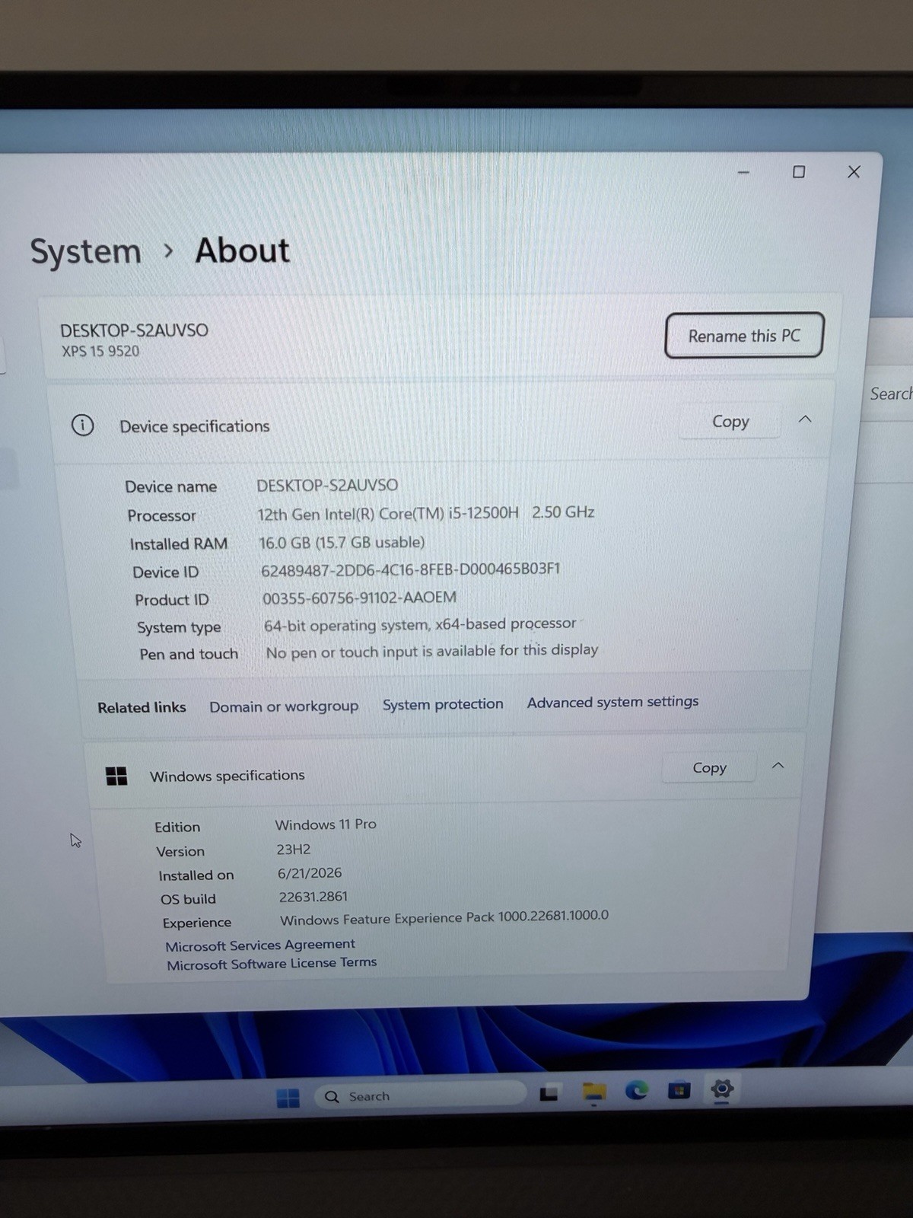Open Microsoft Store from the taskbar
This screenshot has height=1218, width=913.
click(679, 1090)
